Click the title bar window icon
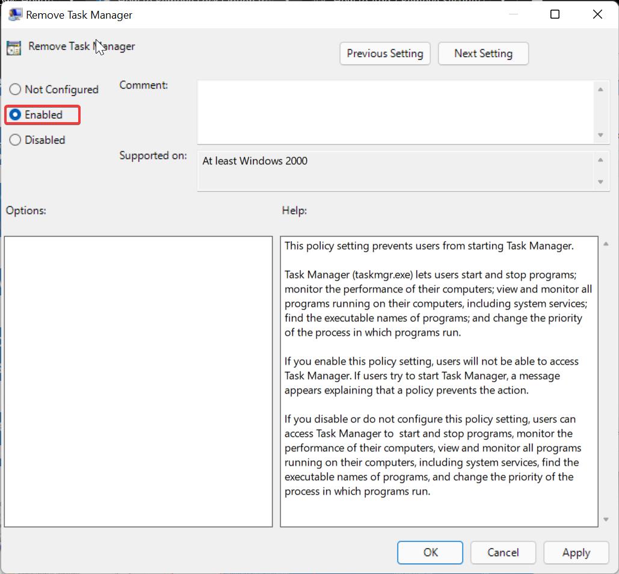This screenshot has width=619, height=574. click(x=15, y=14)
